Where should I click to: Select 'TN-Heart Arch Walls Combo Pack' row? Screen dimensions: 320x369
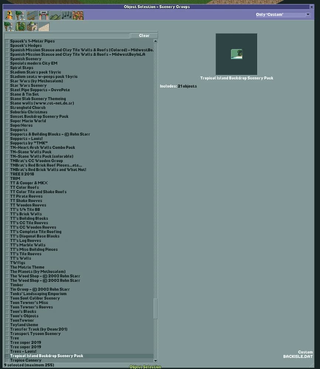(79, 147)
